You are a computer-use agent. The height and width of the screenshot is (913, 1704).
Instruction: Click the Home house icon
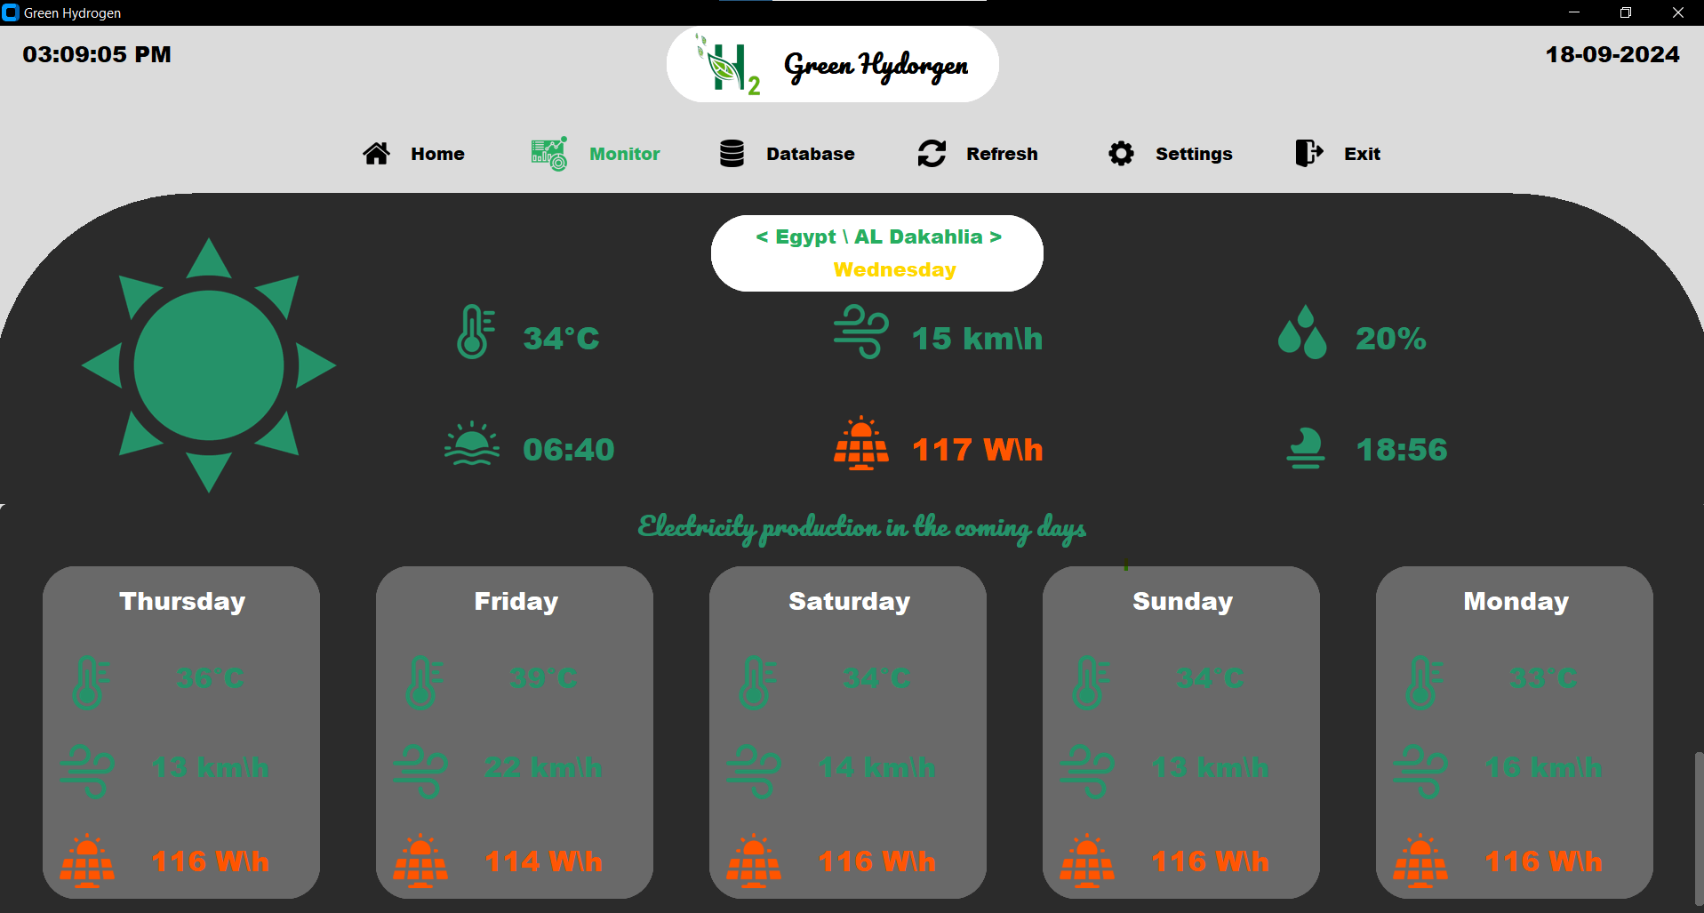(x=376, y=154)
